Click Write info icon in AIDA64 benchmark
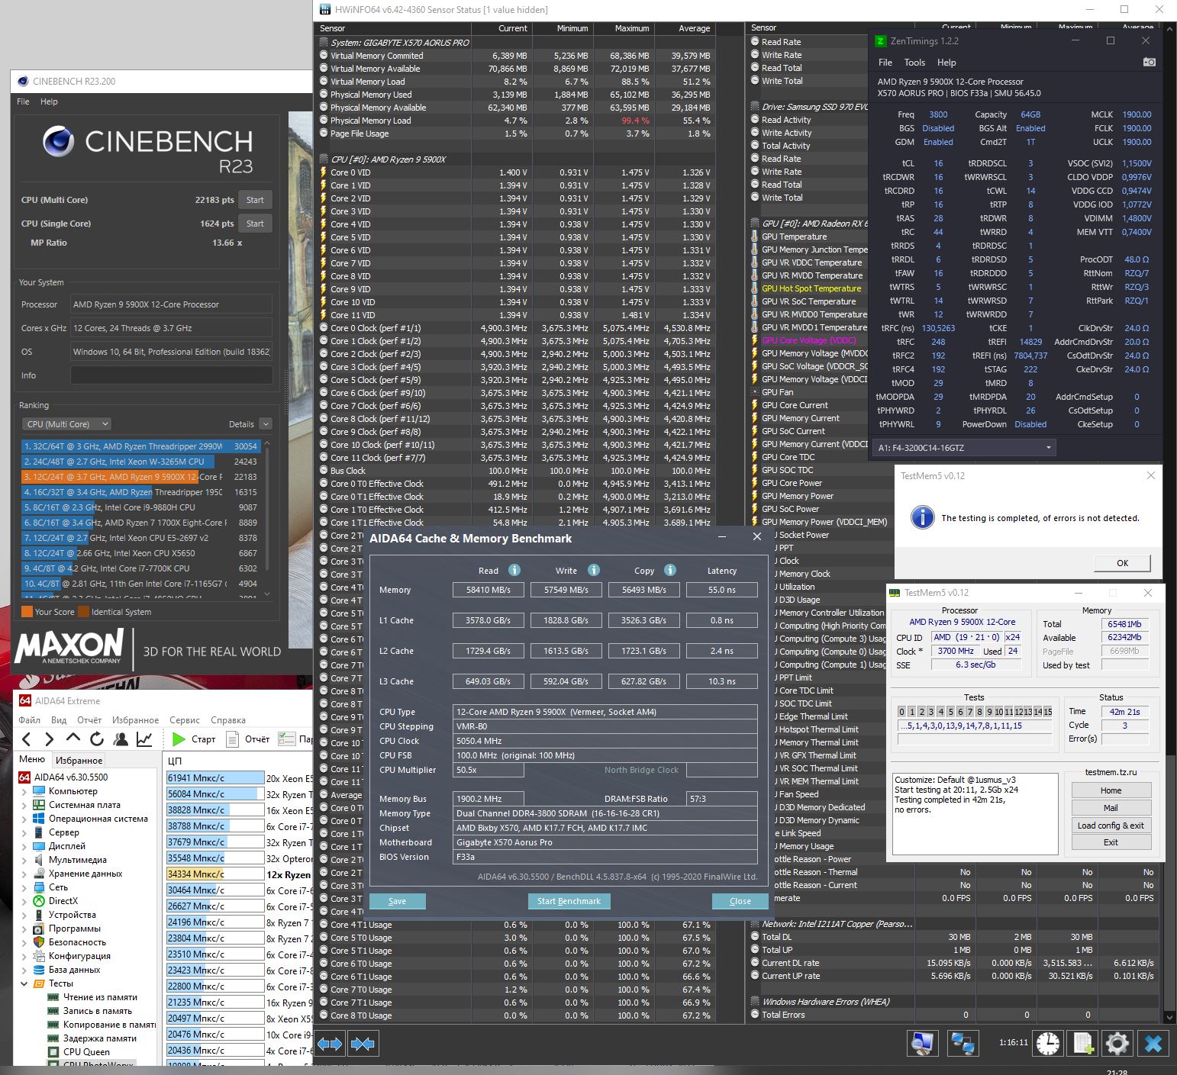1177x1075 pixels. coord(594,570)
